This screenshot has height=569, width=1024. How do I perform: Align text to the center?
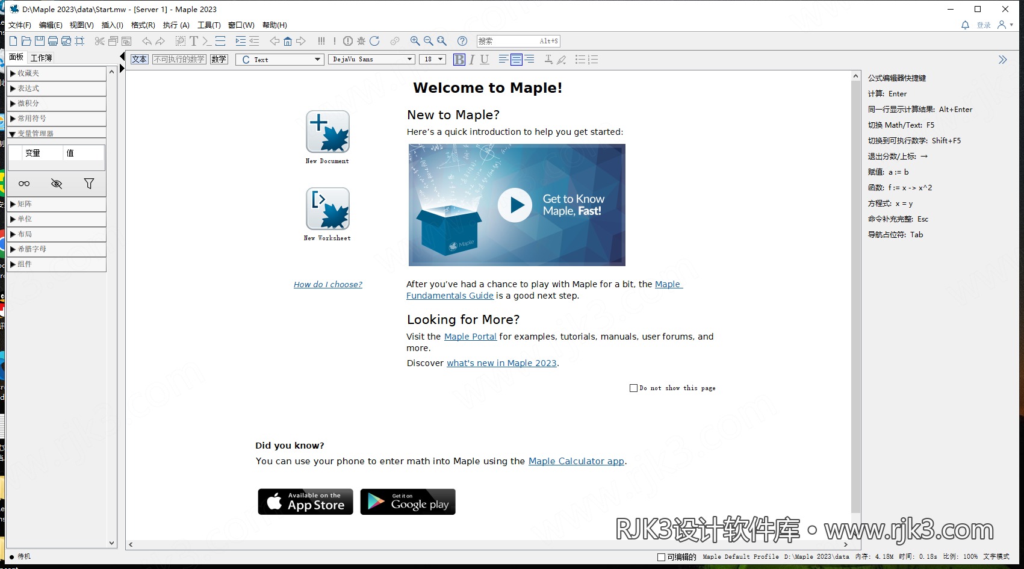pyautogui.click(x=517, y=60)
